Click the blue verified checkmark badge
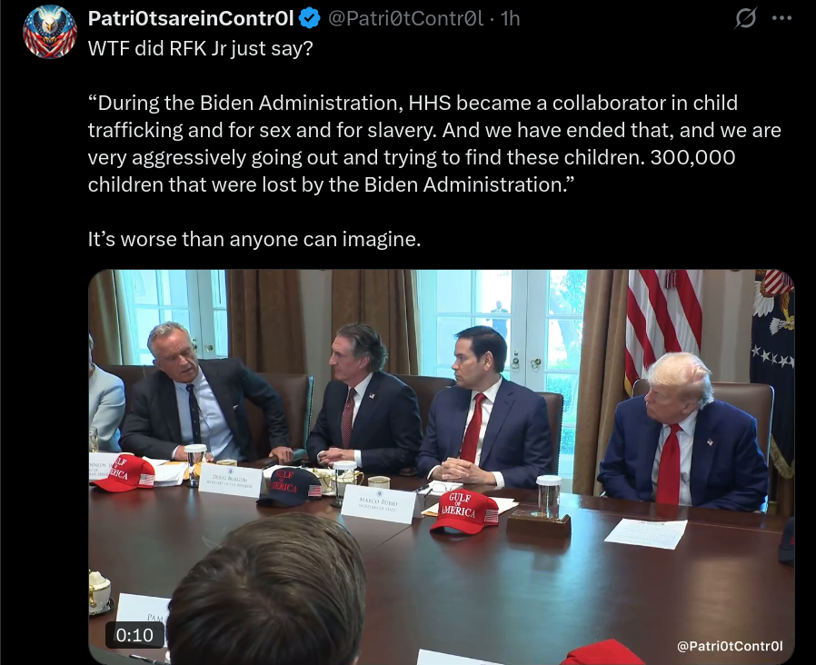The width and height of the screenshot is (816, 665). 311,19
